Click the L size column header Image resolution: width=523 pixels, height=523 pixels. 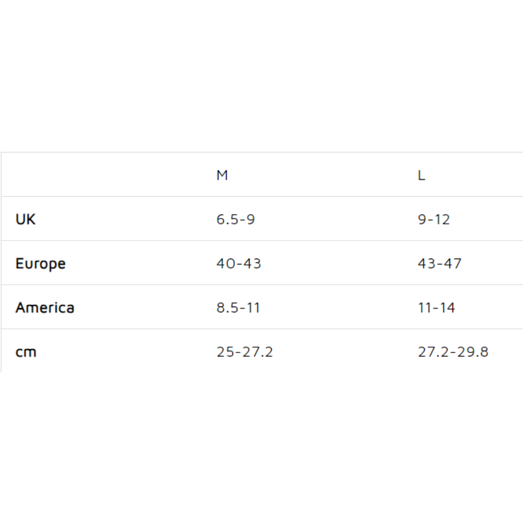[x=421, y=175]
